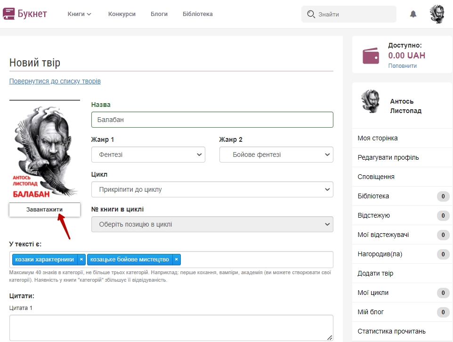The width and height of the screenshot is (453, 342).
Task: Open the user avatar menu in header
Action: click(437, 14)
